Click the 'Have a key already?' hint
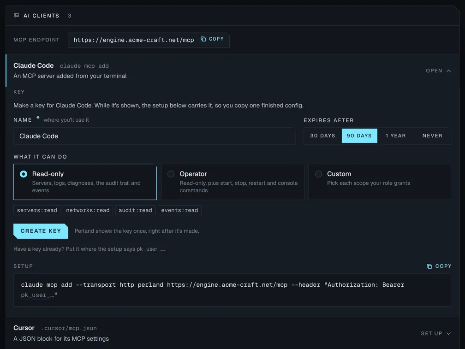465x349 pixels. coord(89,249)
